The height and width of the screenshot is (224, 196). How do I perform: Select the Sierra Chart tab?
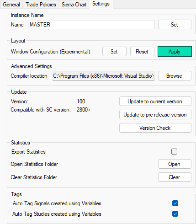(74, 5)
